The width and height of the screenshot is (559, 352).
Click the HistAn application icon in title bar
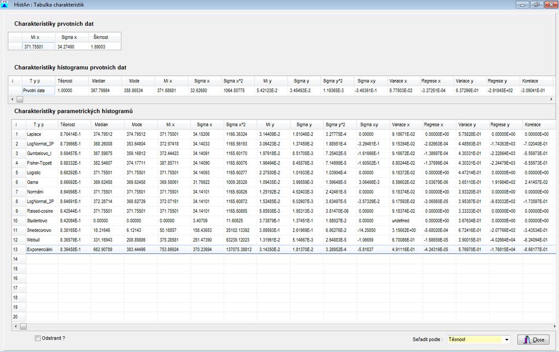click(x=5, y=4)
